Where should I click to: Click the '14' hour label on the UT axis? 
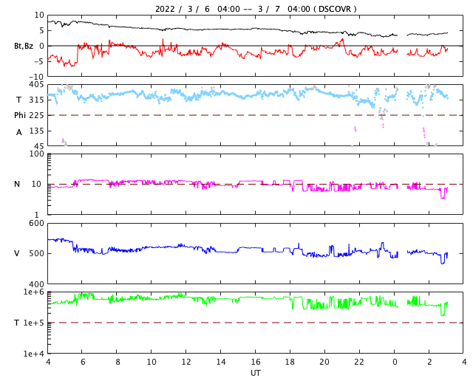point(220,362)
